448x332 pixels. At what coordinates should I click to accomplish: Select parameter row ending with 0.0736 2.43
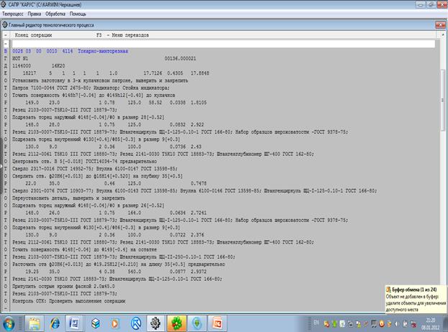tap(114, 147)
